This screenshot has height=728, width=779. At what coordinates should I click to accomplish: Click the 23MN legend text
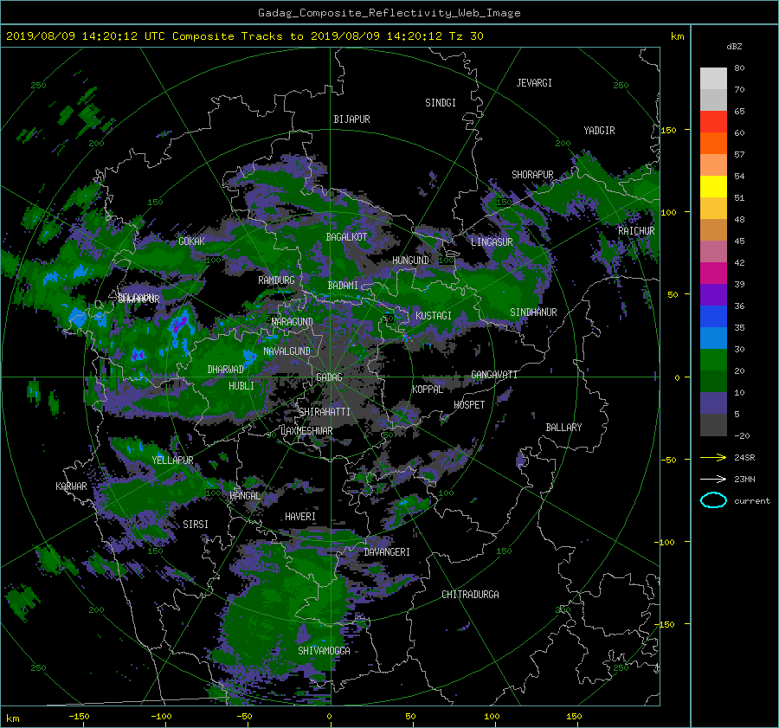744,479
